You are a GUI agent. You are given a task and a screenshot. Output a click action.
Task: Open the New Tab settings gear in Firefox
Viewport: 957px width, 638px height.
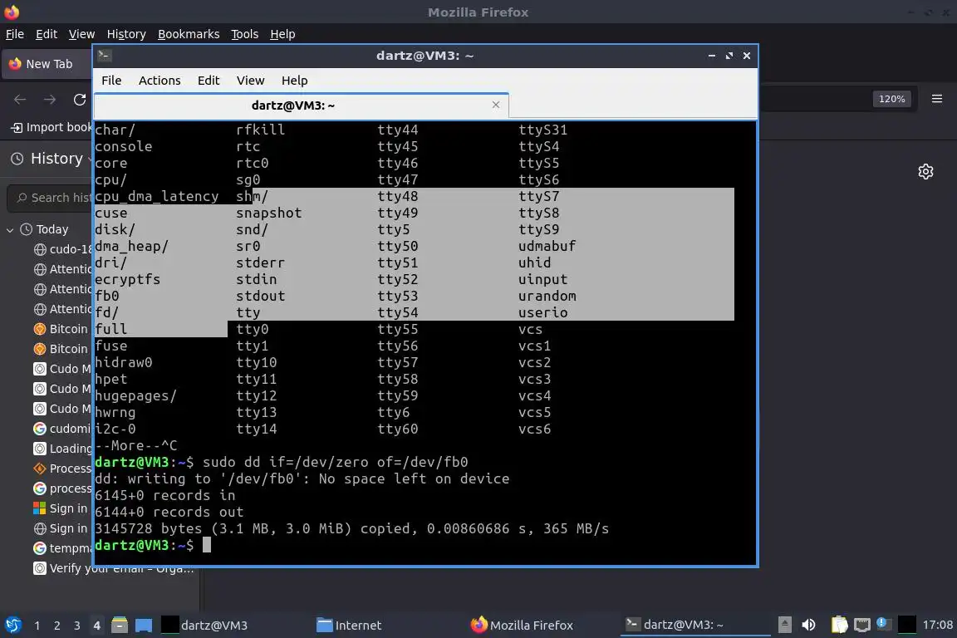(x=926, y=172)
